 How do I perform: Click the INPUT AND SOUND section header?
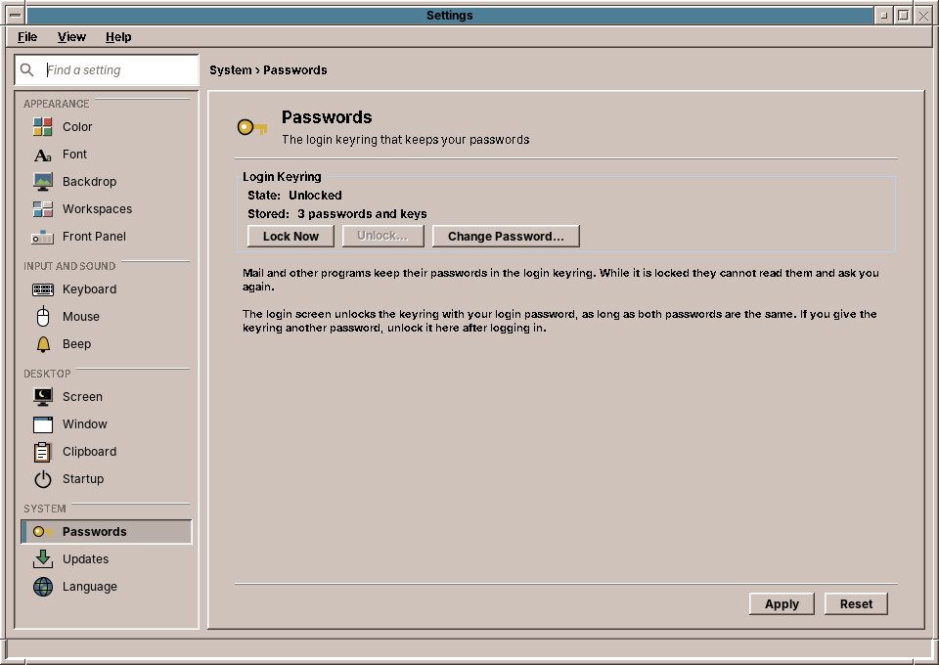click(x=69, y=266)
